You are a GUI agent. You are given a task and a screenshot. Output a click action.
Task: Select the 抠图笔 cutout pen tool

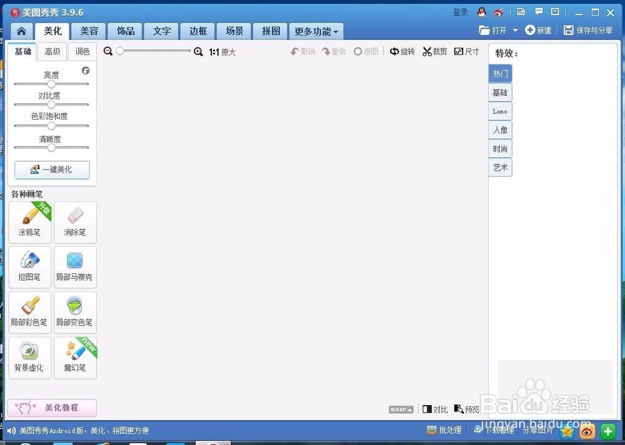pyautogui.click(x=30, y=267)
